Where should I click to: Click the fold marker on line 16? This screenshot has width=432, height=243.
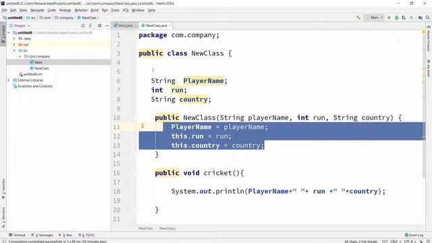[136, 173]
